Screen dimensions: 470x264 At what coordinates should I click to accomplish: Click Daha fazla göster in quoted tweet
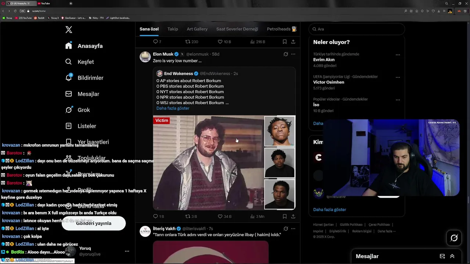click(173, 108)
